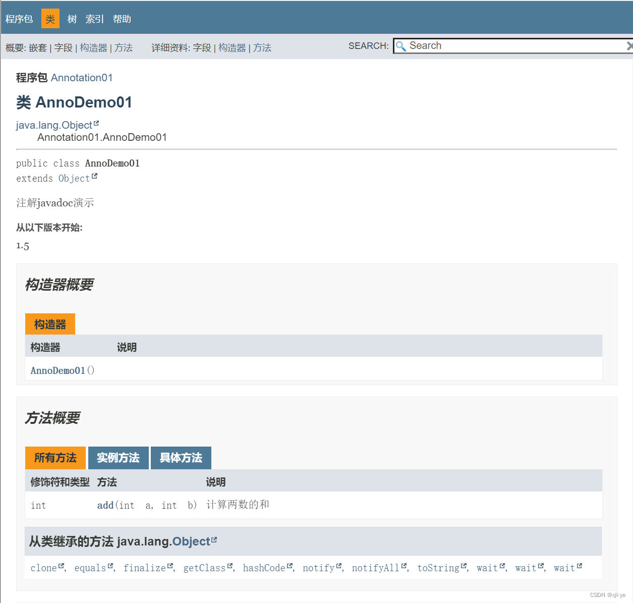Open the finalize inherited method link
Image resolution: width=633 pixels, height=603 pixels.
(145, 568)
